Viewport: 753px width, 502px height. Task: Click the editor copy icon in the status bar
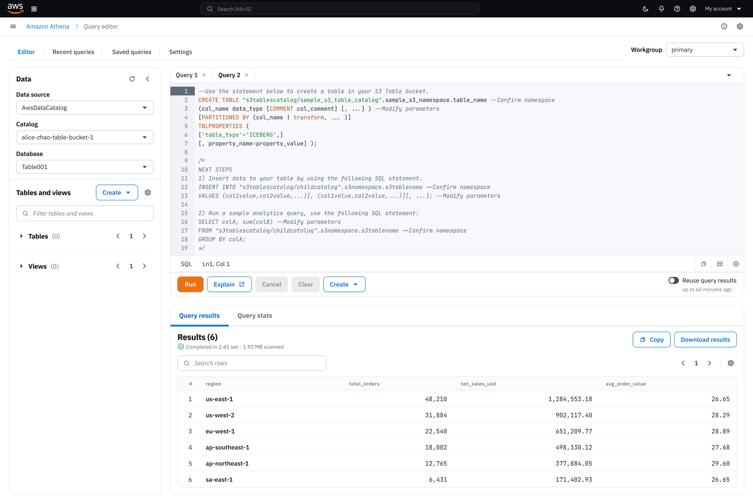click(704, 264)
